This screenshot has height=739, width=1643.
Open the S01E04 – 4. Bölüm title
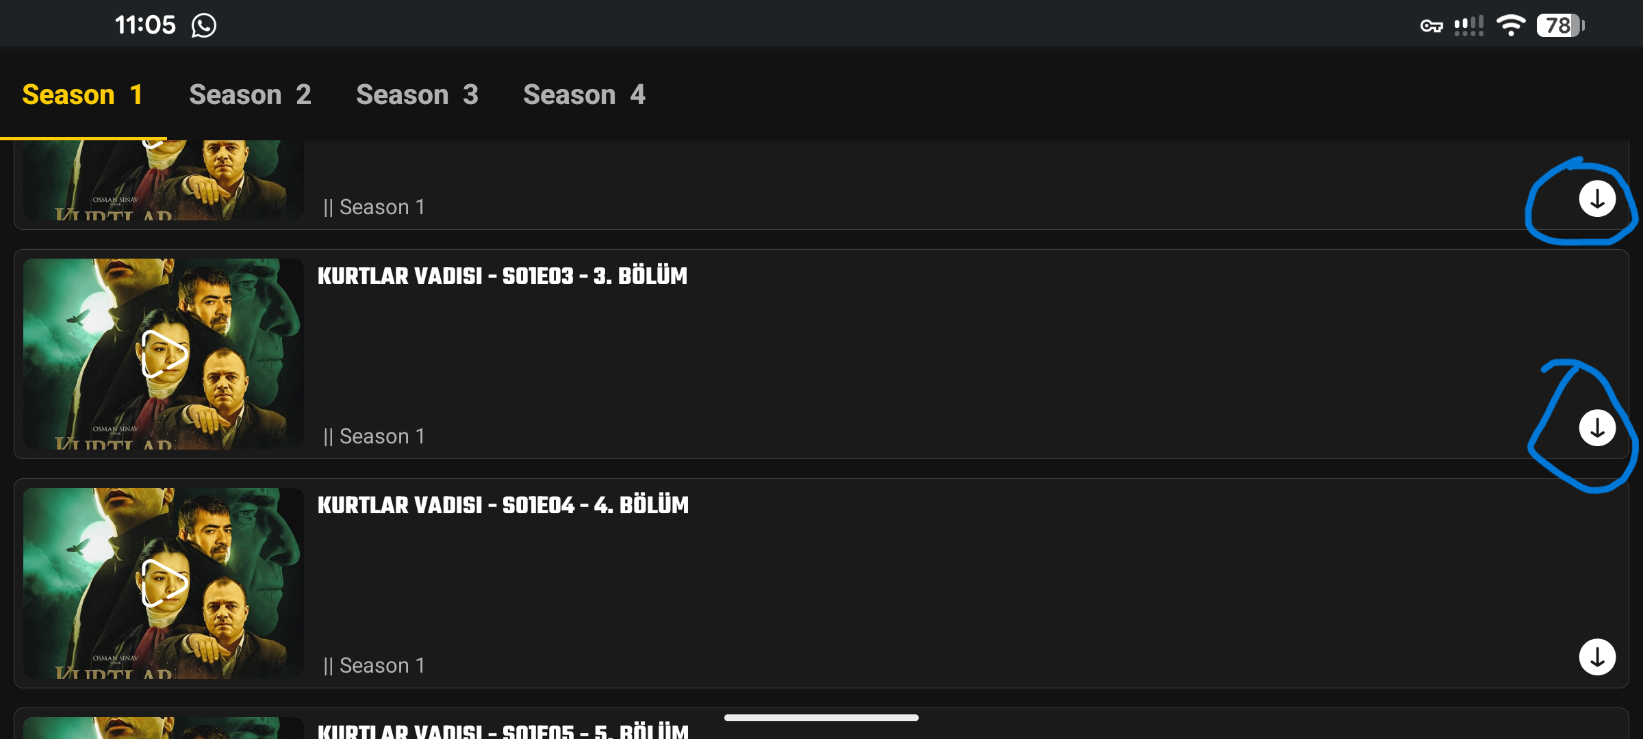coord(503,505)
